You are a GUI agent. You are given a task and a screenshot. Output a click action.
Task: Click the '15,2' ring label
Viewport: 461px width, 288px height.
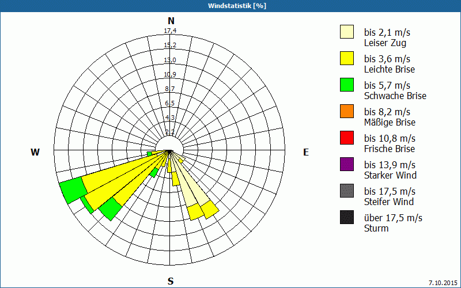click(170, 45)
